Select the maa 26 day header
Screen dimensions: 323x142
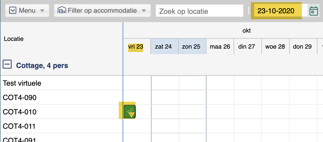click(220, 47)
